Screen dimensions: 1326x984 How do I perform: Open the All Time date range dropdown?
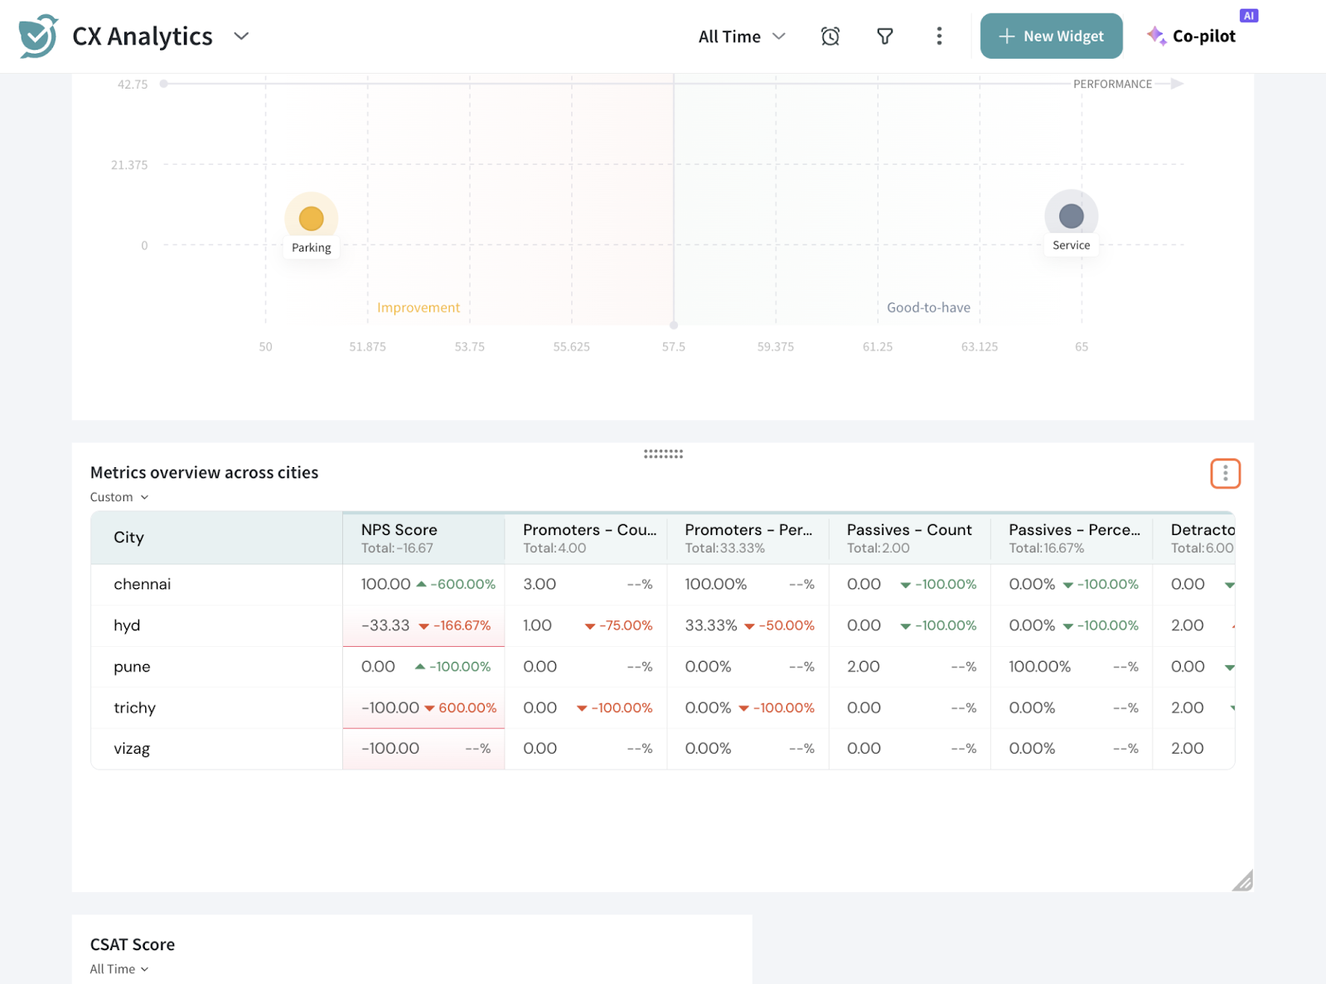point(741,36)
